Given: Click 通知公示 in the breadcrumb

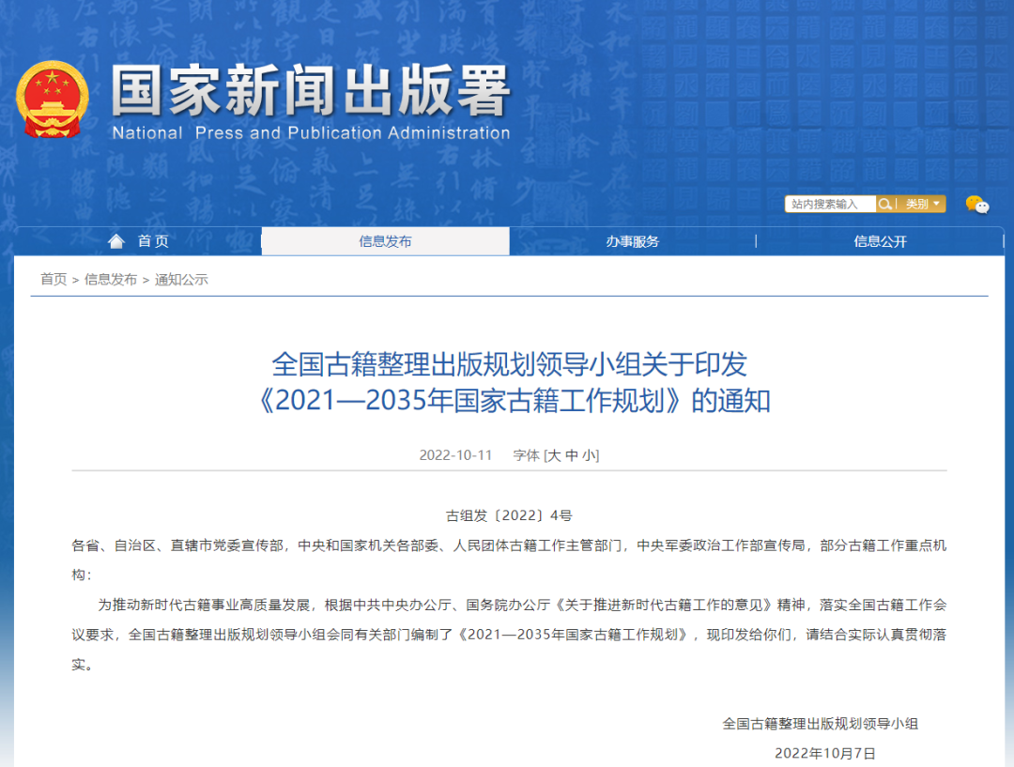Looking at the screenshot, I should 181,279.
